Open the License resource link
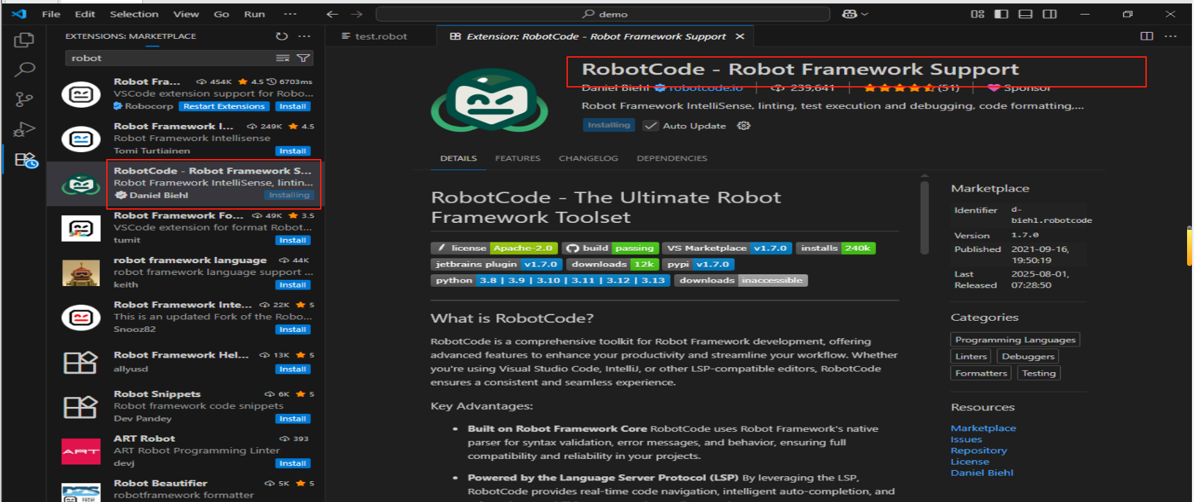This screenshot has width=1194, height=502. pos(970,462)
